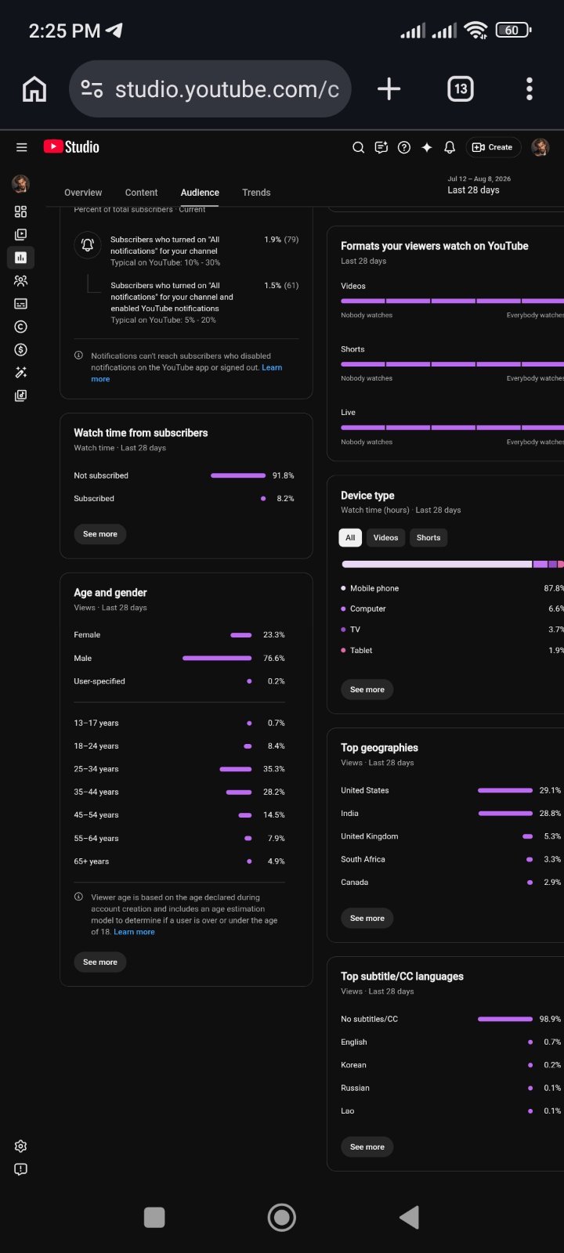
Task: Click the Not subscribed watch time row
Action: click(x=184, y=475)
